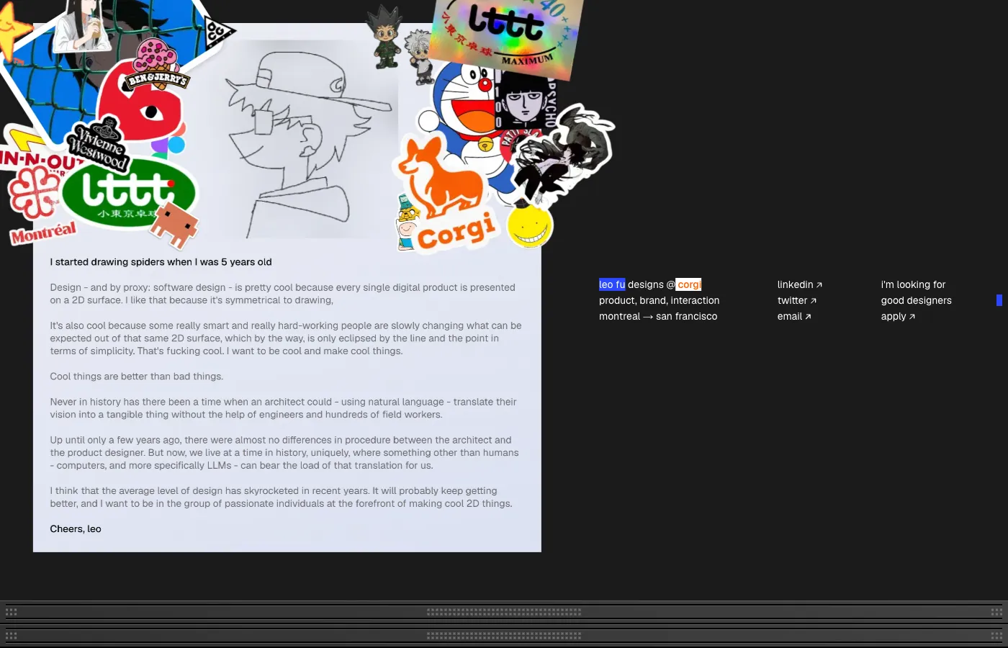Image resolution: width=1008 pixels, height=648 pixels.
Task: Select the white-haired chibi character sticker
Action: click(418, 57)
